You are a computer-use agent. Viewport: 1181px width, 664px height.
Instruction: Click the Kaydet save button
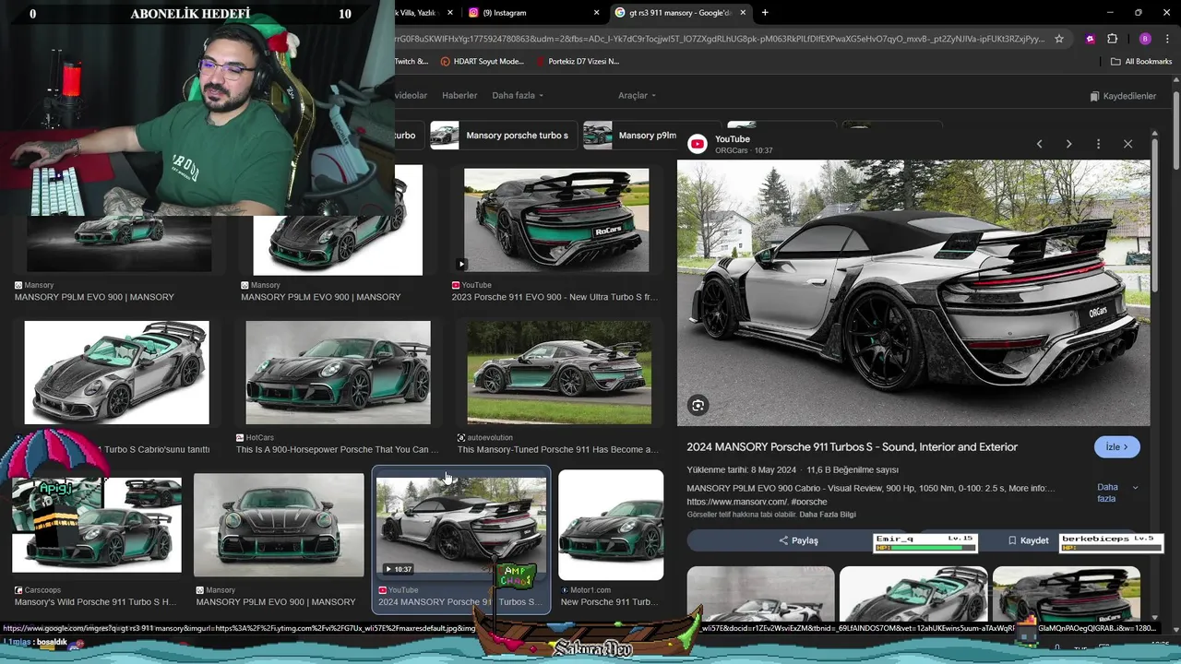[x=1028, y=540]
